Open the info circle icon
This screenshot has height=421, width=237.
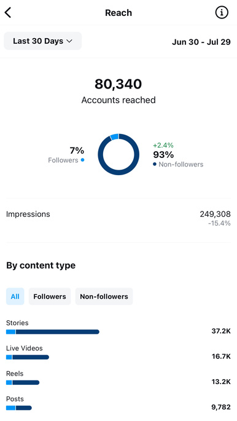coord(222,12)
